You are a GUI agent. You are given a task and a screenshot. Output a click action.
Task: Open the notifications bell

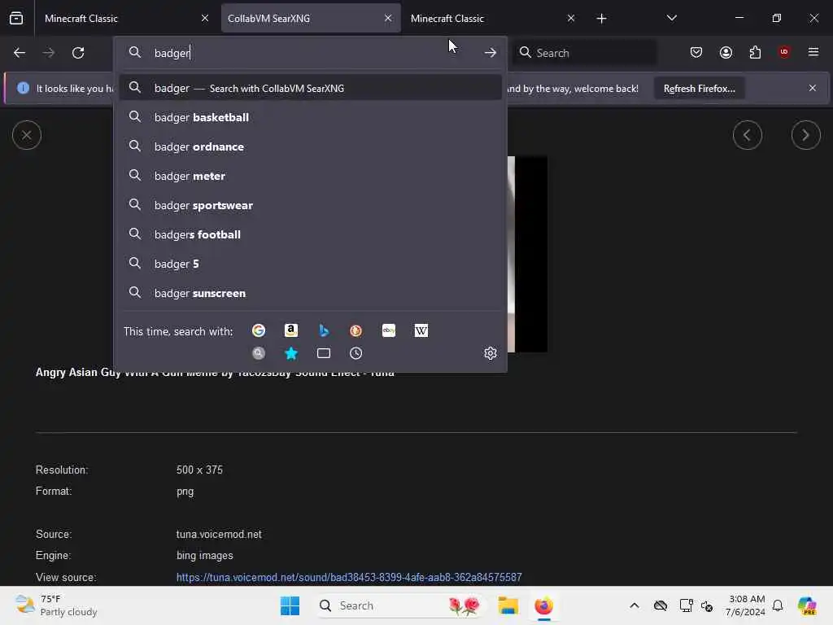pyautogui.click(x=778, y=605)
